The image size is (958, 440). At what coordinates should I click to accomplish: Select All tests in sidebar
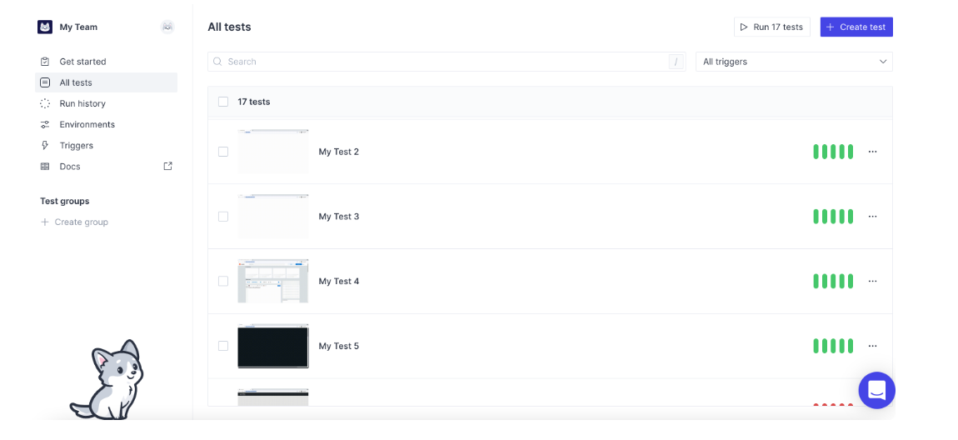point(107,82)
